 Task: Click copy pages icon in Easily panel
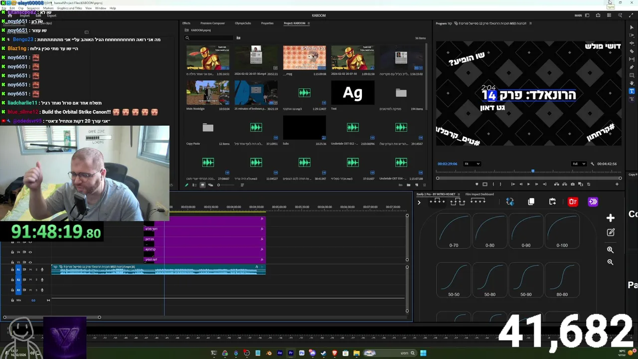[x=531, y=201]
